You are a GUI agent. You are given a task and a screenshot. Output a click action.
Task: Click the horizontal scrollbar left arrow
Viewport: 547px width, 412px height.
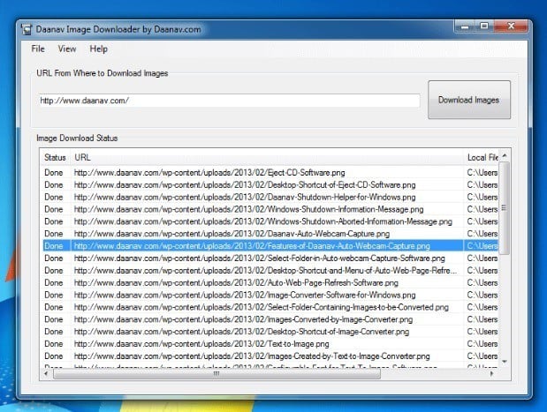tap(46, 374)
